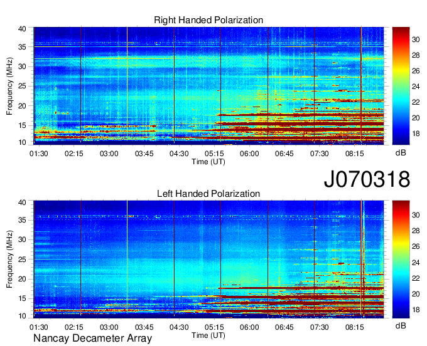This screenshot has height=346, width=427.
Task: Click the lower plot's "03:00" time tick
Action: click(109, 327)
